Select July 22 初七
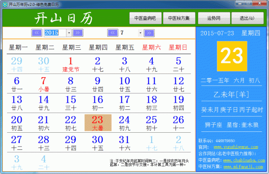Viewport: 269px width, 174px height. pos(71,123)
